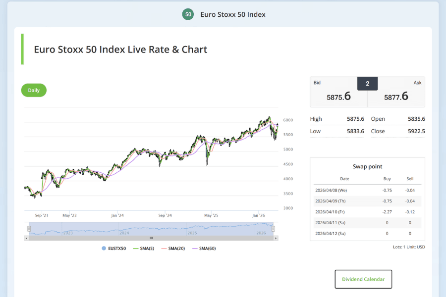Select the swap point row for 2026/04/10
The height and width of the screenshot is (297, 446).
[367, 212]
